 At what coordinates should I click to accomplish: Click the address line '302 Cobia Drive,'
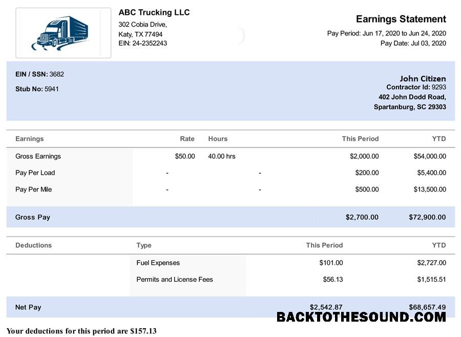click(142, 25)
